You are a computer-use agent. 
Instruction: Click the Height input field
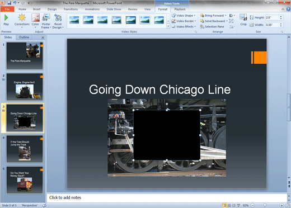273,17
